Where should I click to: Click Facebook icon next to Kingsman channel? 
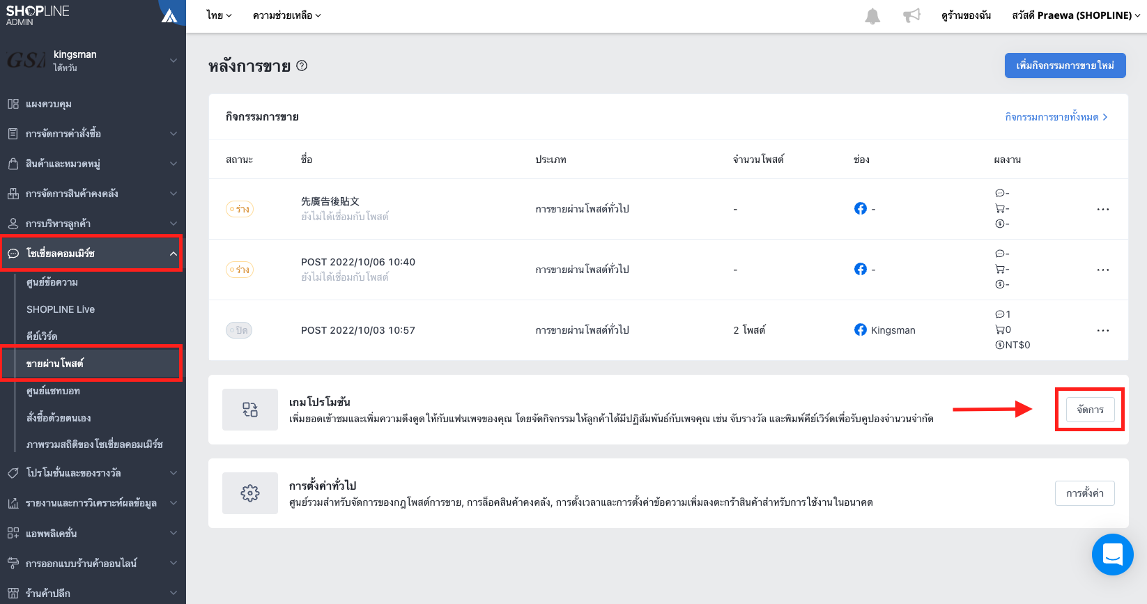(861, 330)
